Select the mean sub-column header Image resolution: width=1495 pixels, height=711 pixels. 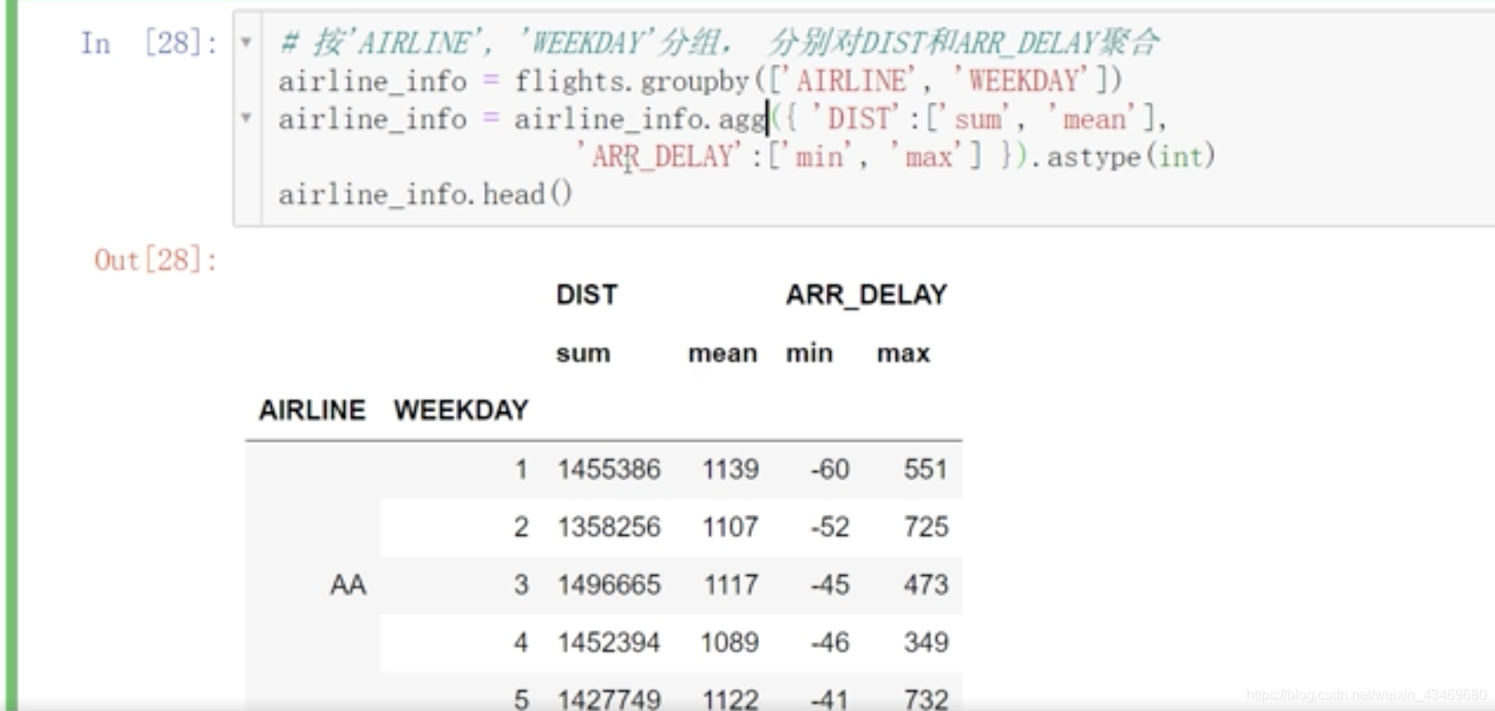tap(723, 353)
